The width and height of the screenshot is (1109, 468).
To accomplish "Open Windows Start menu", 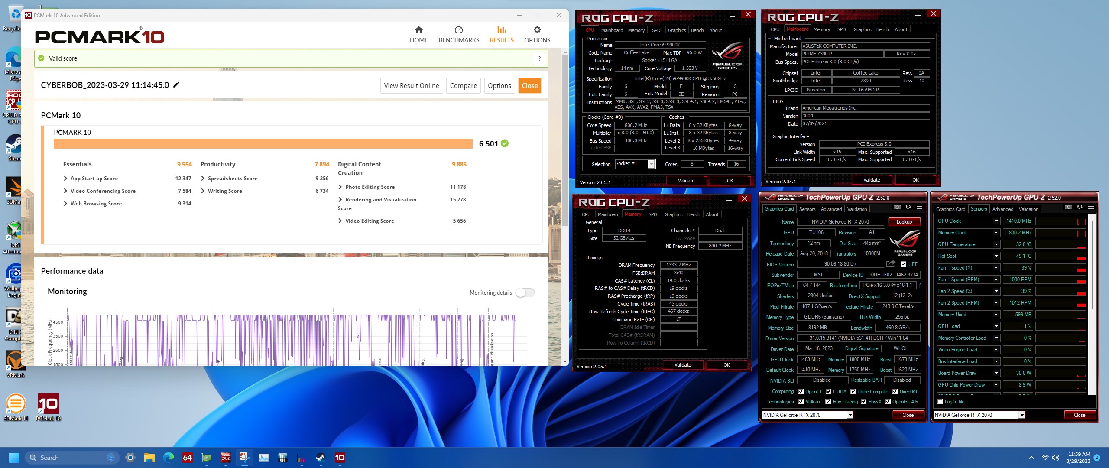I will pyautogui.click(x=14, y=458).
